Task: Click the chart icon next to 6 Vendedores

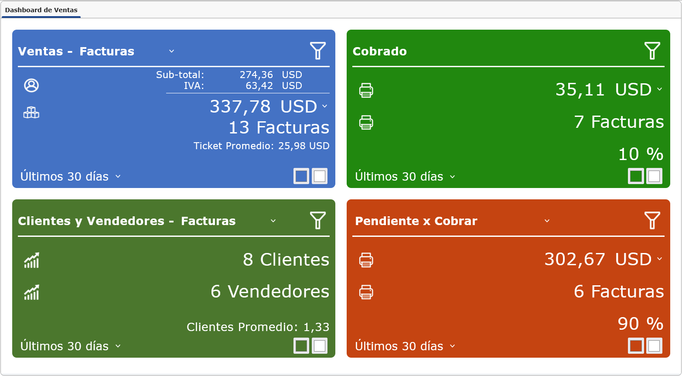Action: click(x=31, y=292)
